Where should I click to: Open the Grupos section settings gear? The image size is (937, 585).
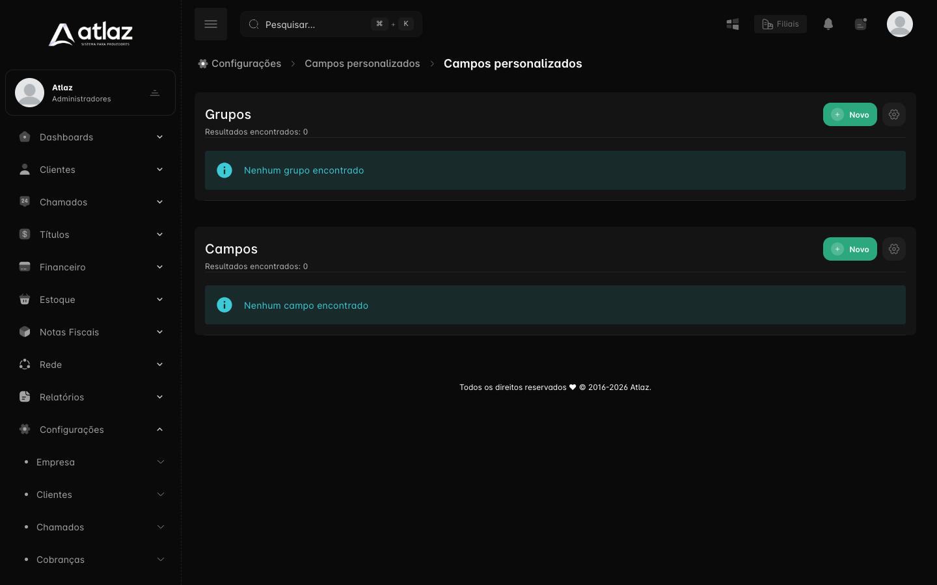tap(894, 114)
